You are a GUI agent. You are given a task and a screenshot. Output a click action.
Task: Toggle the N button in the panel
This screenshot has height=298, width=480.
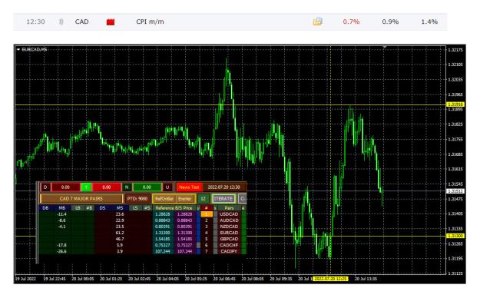coord(127,187)
